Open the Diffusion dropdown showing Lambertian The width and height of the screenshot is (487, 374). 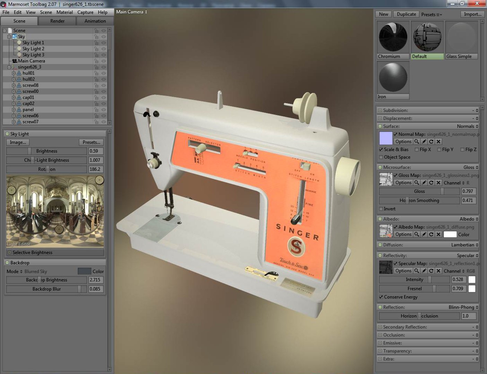[464, 245]
